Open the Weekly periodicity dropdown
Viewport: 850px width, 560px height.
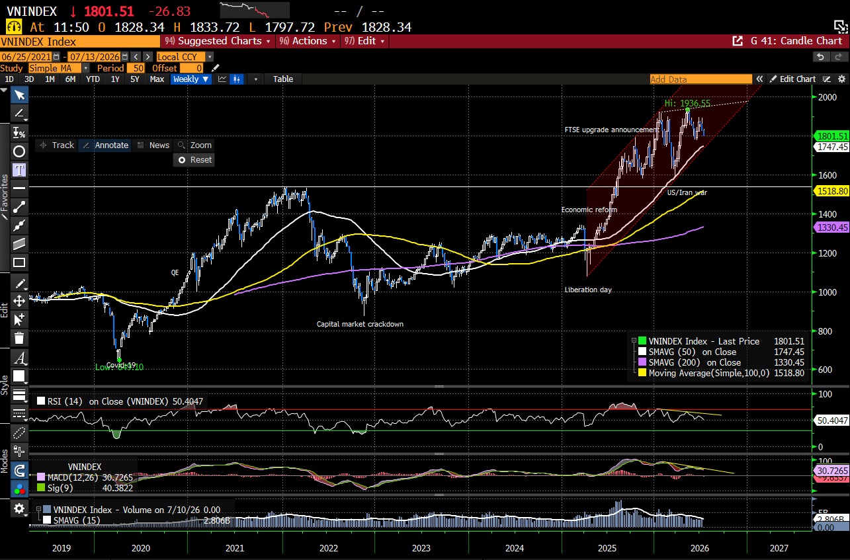click(191, 79)
